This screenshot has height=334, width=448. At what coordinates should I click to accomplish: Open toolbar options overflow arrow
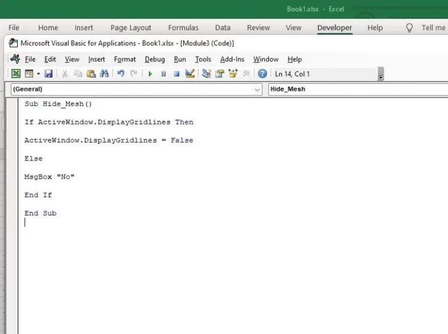(x=381, y=74)
